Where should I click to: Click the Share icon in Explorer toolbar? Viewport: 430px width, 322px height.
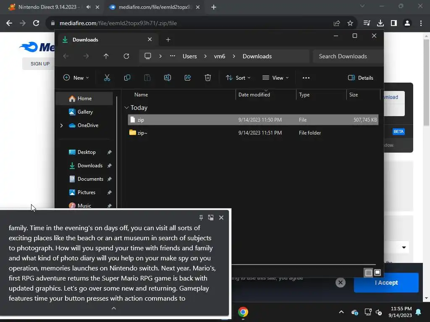click(188, 78)
